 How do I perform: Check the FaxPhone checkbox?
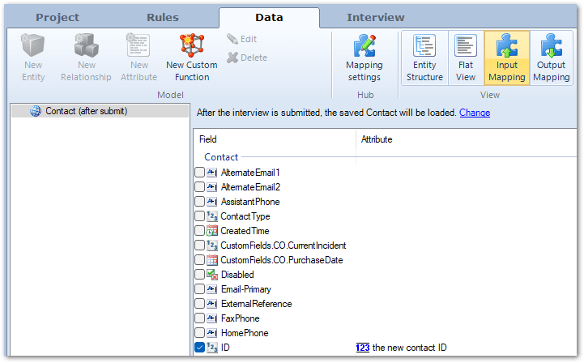tap(199, 318)
